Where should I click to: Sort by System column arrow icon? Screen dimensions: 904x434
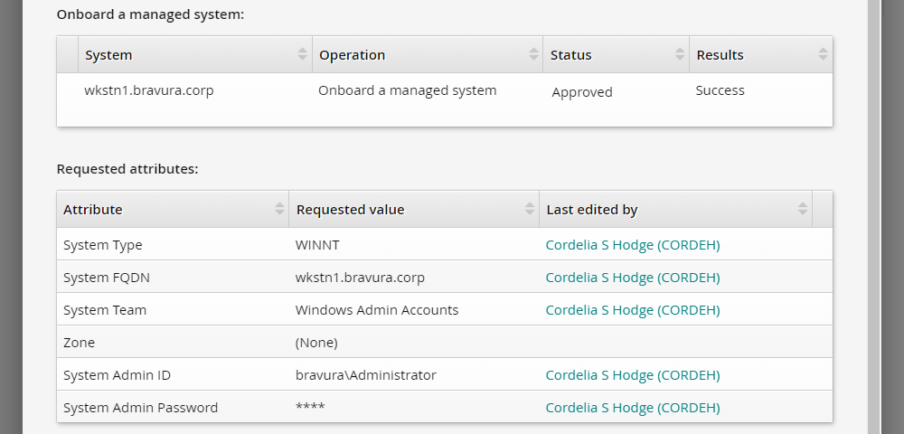302,55
